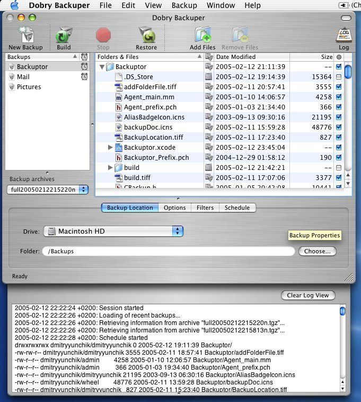This screenshot has height=402, width=361.
Task: Click the Choose... folder button
Action: 317,251
